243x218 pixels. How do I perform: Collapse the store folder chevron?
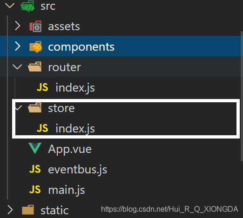tap(19, 107)
